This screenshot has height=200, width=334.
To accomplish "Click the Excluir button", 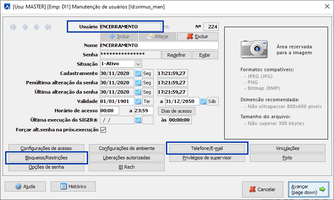I will click(197, 36).
